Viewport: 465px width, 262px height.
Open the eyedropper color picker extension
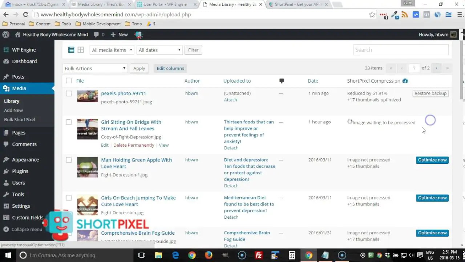coord(394,15)
